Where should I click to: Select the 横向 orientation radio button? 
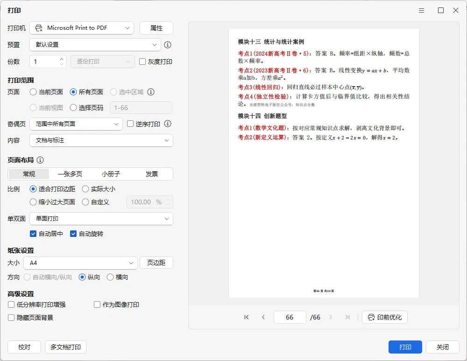[110, 277]
